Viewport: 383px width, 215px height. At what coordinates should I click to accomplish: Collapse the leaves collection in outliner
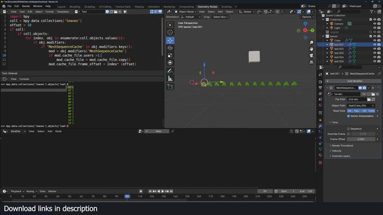[323, 36]
